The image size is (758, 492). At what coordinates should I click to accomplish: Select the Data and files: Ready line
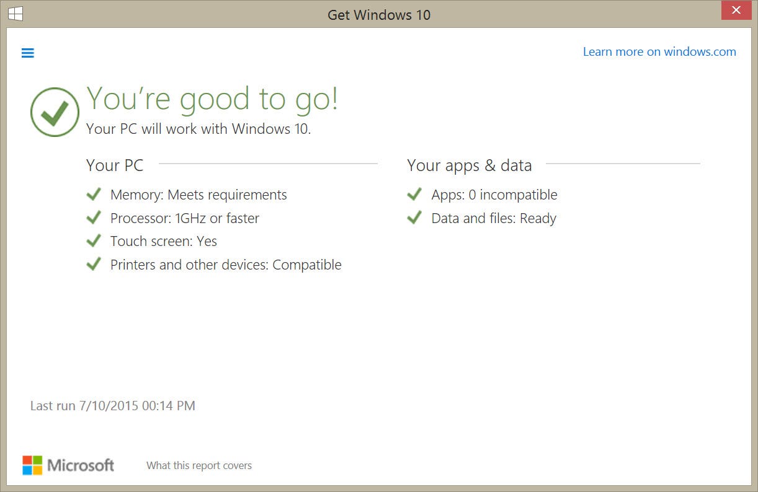tap(493, 218)
